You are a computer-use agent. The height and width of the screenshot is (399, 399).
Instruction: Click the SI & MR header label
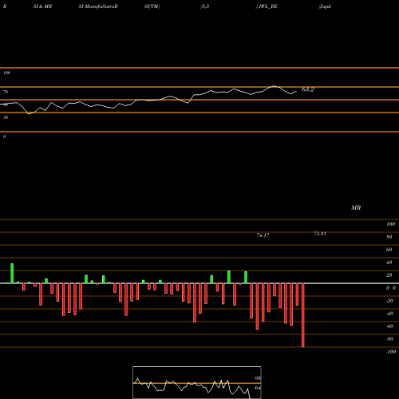42,6
